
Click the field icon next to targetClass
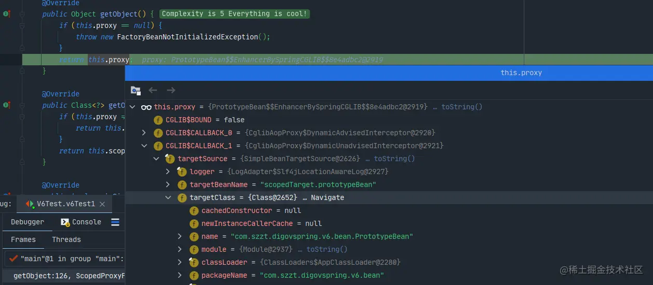coord(182,197)
